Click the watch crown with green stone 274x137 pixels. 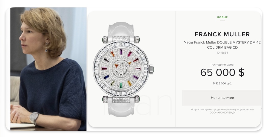pos(152,69)
